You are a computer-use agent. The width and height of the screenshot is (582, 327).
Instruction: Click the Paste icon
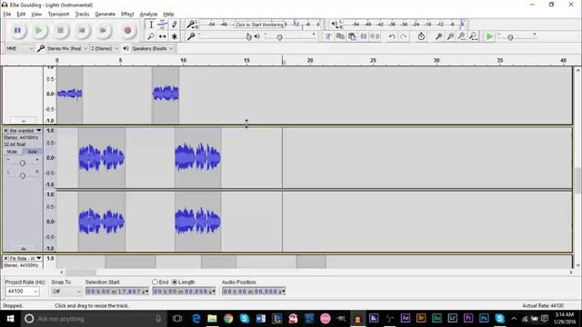352,36
